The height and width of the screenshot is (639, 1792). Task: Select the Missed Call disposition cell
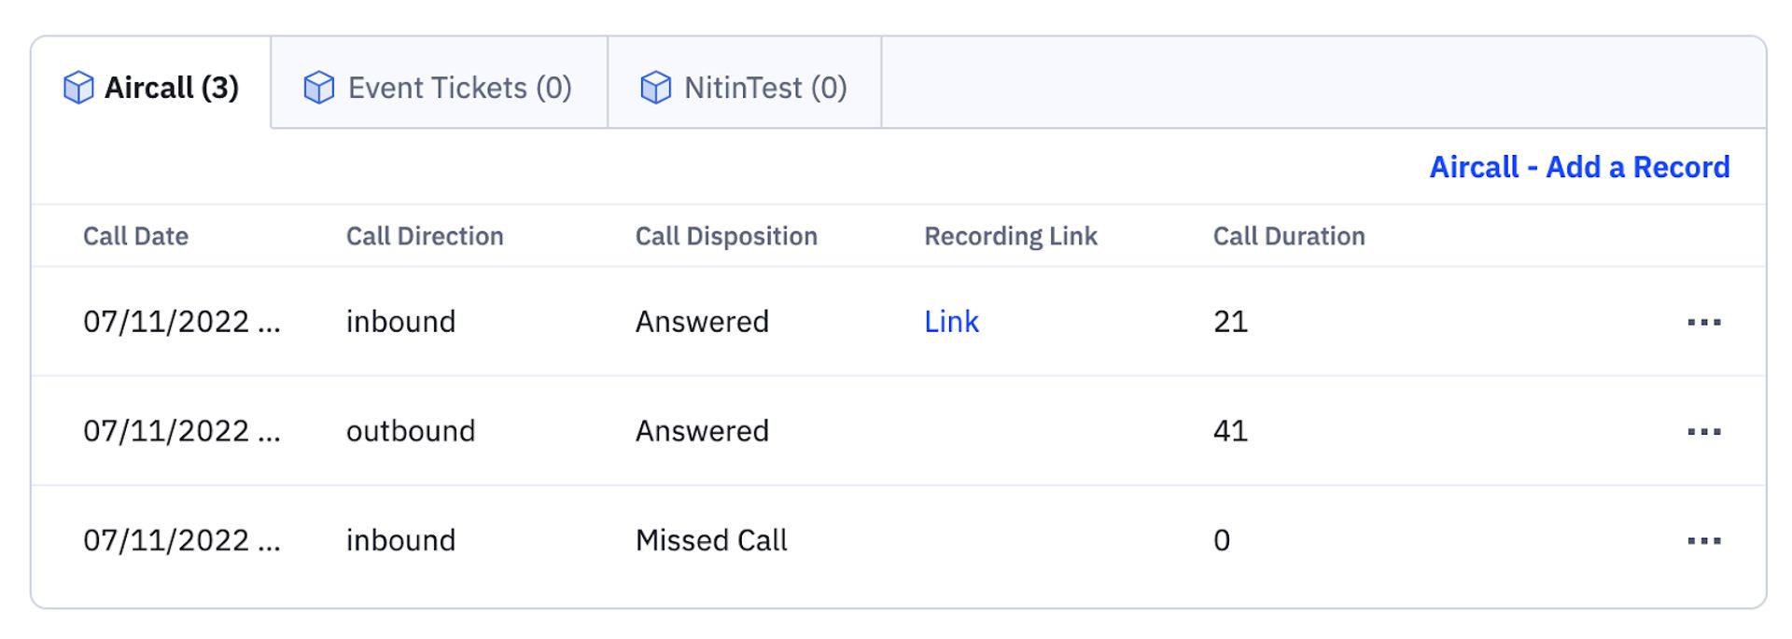711,540
